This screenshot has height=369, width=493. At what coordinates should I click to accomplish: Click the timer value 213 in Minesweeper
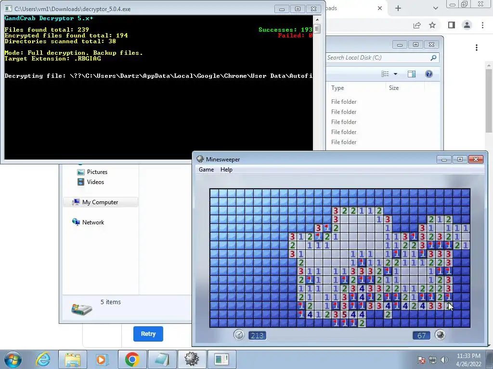coord(257,335)
